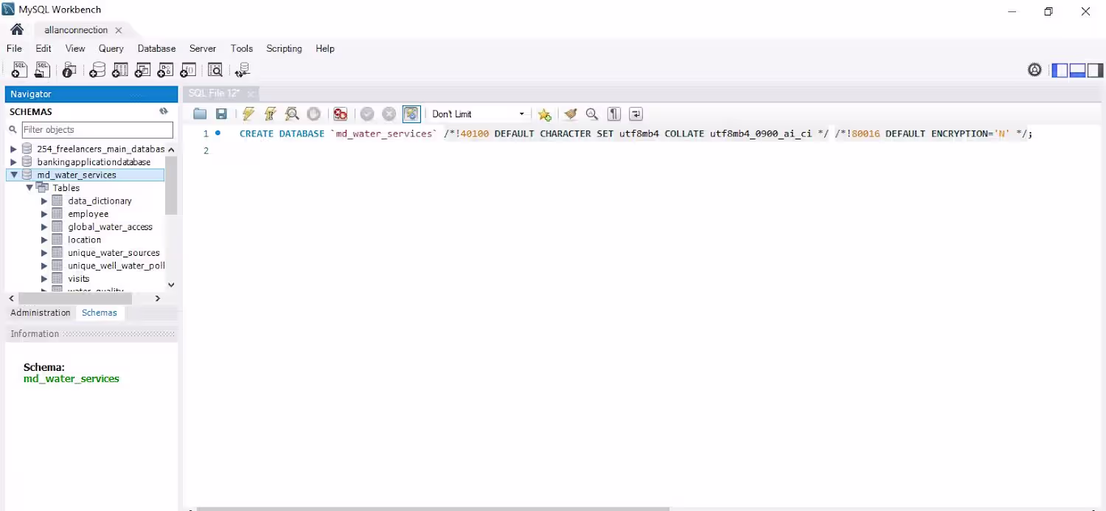Toggle invisible characters pilcrow icon
This screenshot has width=1106, height=511.
coord(613,114)
